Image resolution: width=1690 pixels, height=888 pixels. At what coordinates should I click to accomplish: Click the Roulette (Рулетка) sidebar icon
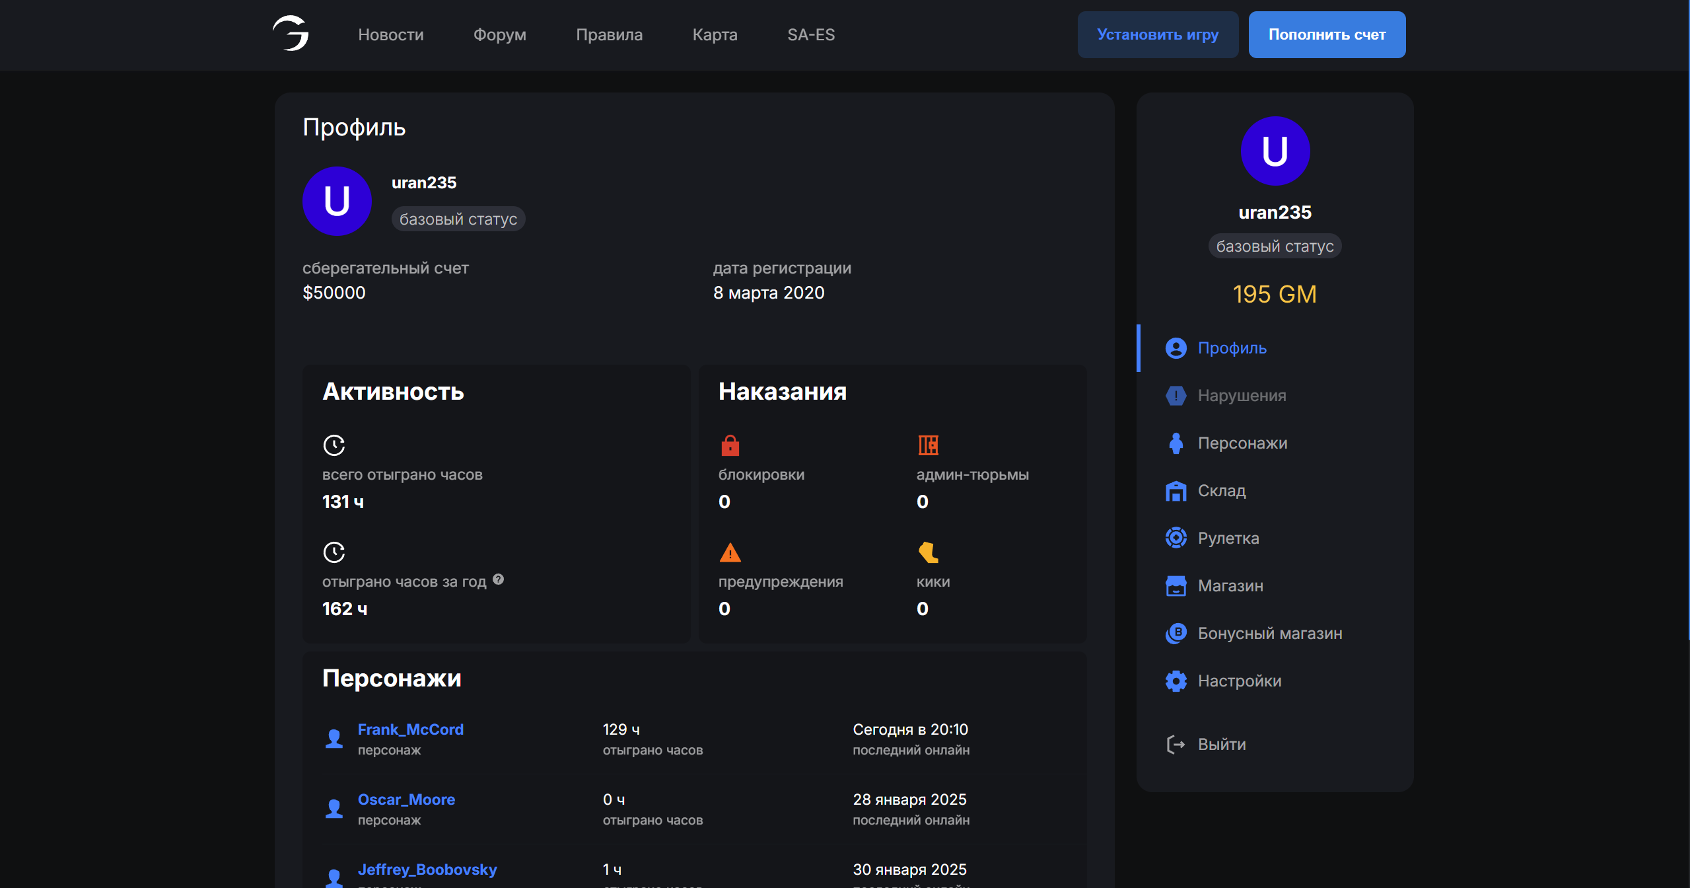point(1176,538)
